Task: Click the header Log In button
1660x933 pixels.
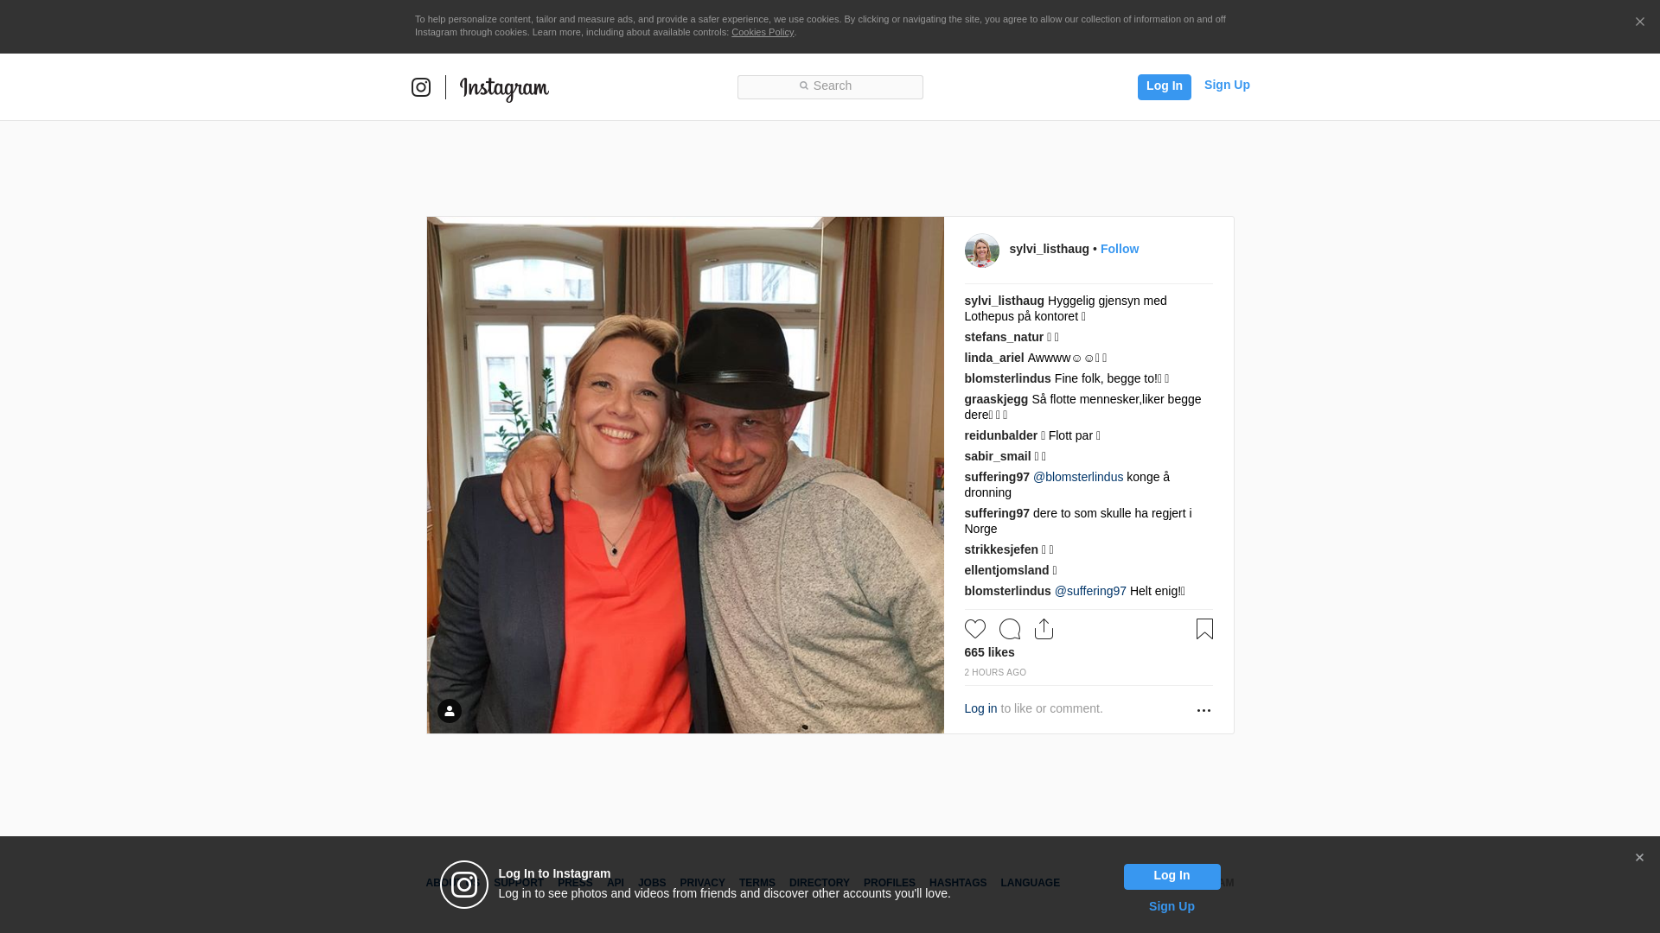Action: [x=1164, y=86]
